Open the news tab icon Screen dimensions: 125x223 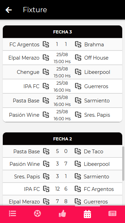[x=112, y=214]
